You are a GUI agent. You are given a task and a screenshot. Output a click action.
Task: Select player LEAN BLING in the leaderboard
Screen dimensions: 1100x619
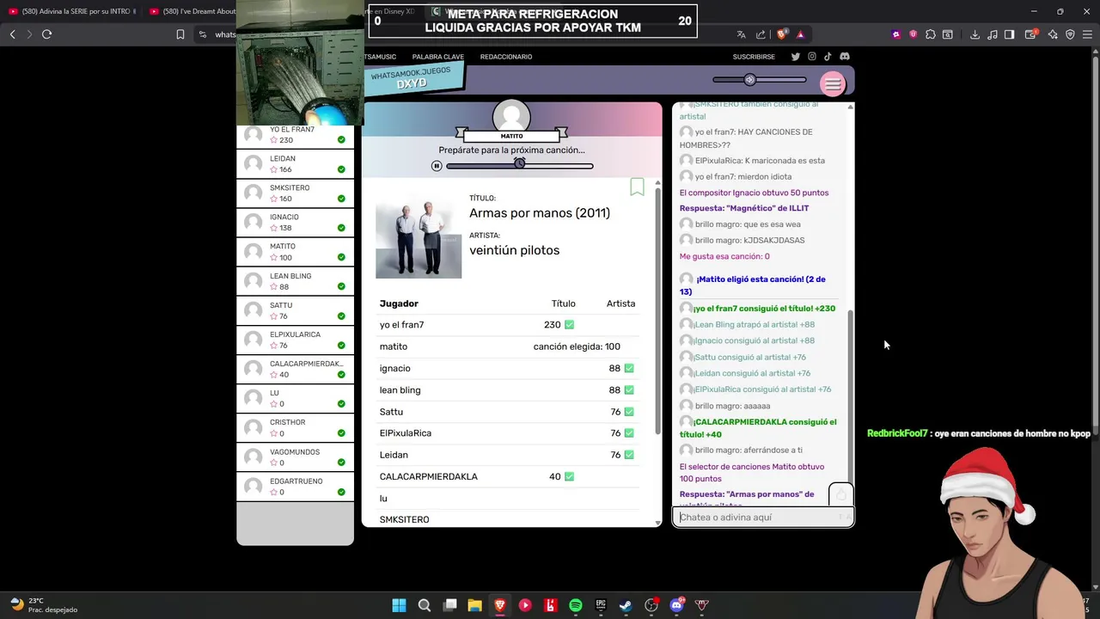pyautogui.click(x=295, y=281)
